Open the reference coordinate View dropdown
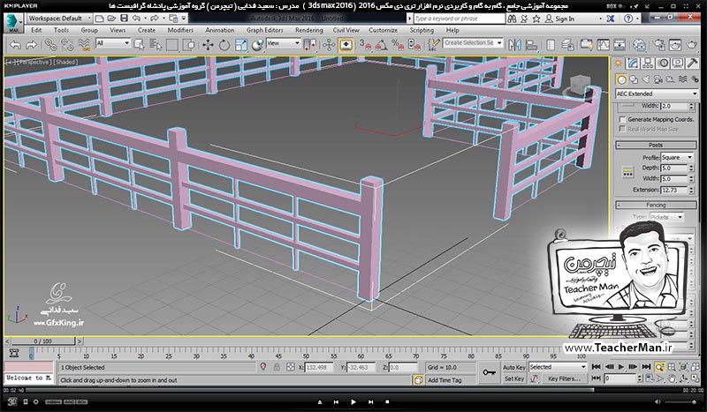The image size is (707, 412). [283, 43]
